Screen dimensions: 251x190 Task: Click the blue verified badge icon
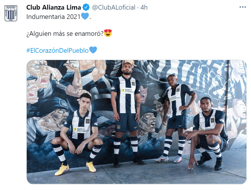pos(86,7)
